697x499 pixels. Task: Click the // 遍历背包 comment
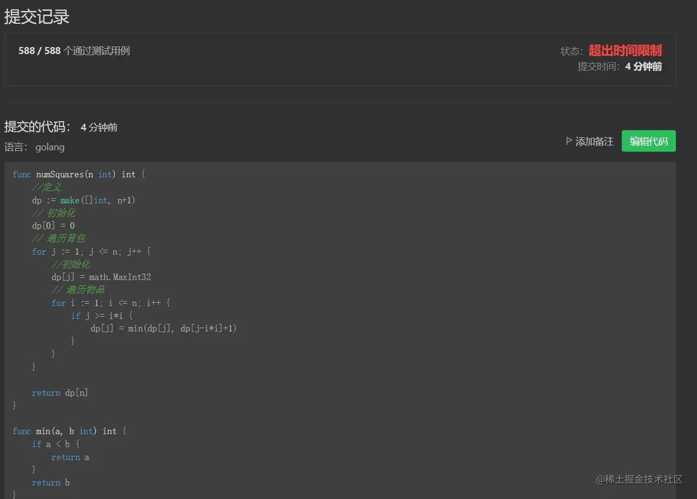coord(58,238)
